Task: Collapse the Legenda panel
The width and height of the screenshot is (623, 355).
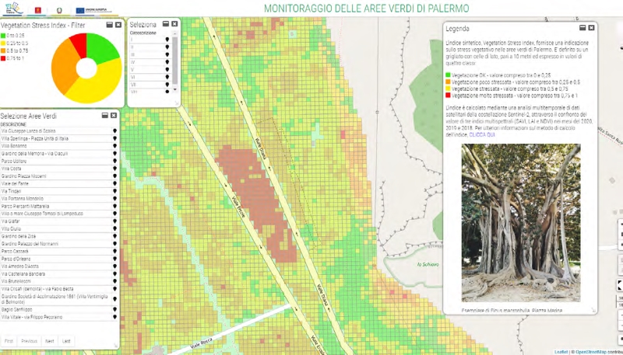Action: pos(583,28)
